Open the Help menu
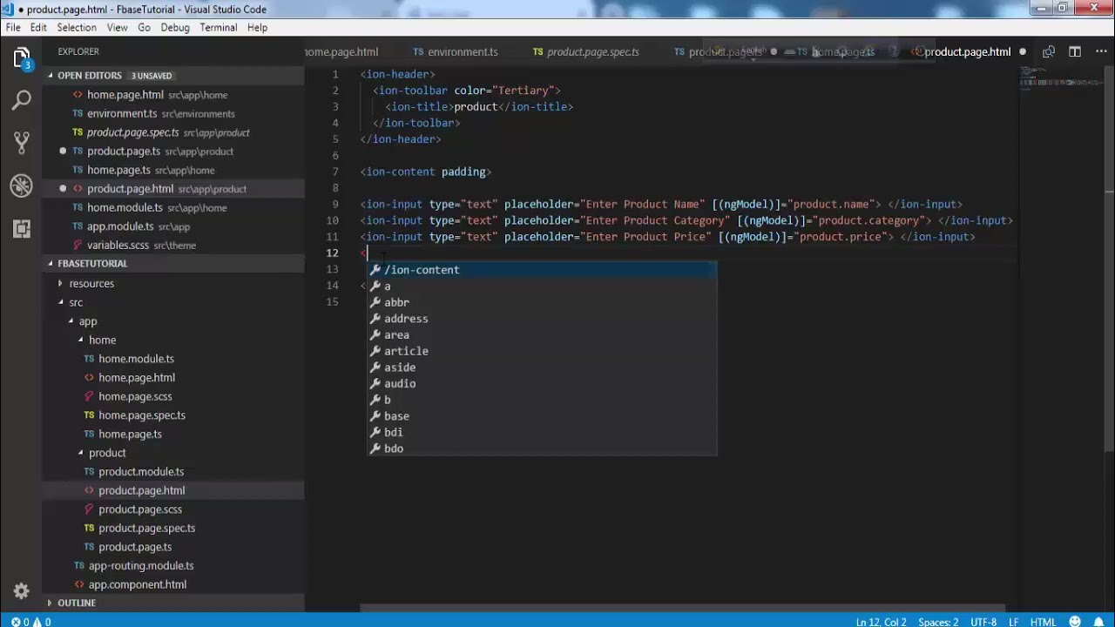Image resolution: width=1115 pixels, height=627 pixels. (x=257, y=28)
